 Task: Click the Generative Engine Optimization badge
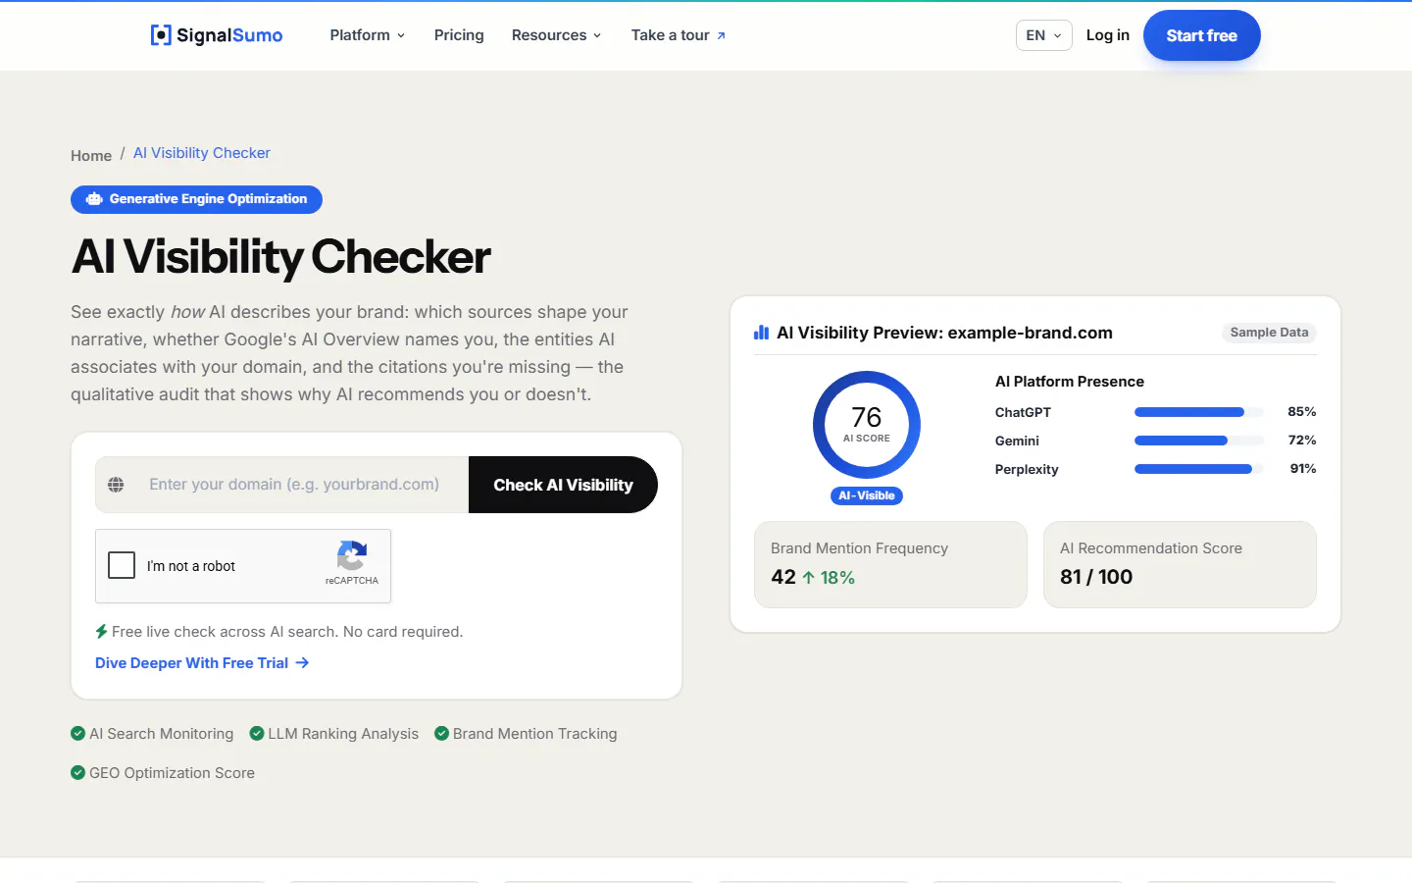pos(196,199)
